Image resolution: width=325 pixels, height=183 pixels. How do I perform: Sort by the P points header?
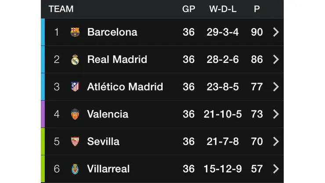pyautogui.click(x=256, y=9)
